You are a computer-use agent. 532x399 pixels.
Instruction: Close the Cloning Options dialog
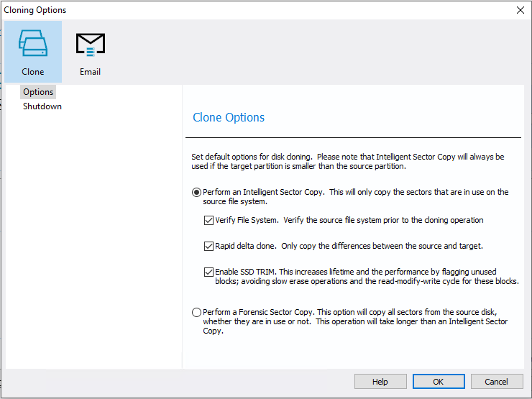(520, 10)
